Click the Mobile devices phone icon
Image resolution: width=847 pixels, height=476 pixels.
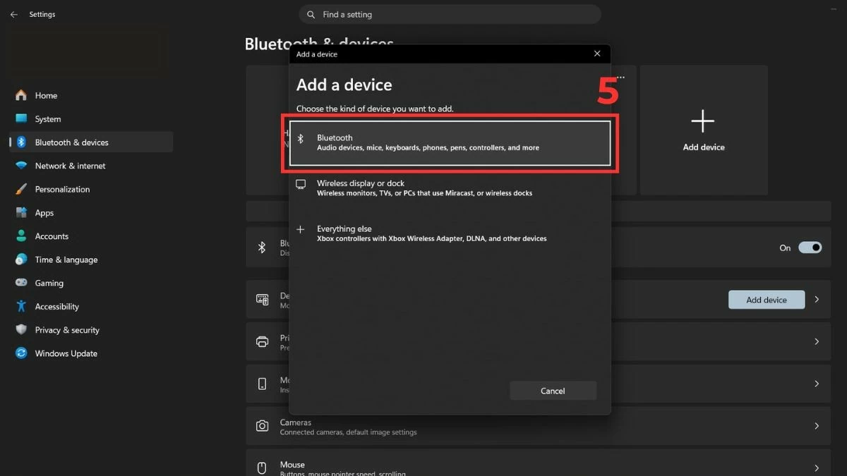[262, 384]
